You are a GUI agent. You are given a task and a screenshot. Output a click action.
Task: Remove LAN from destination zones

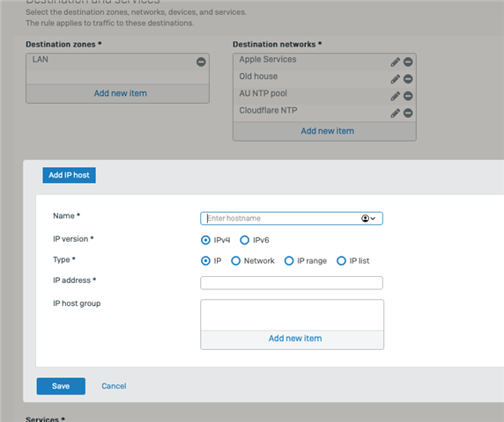point(201,62)
